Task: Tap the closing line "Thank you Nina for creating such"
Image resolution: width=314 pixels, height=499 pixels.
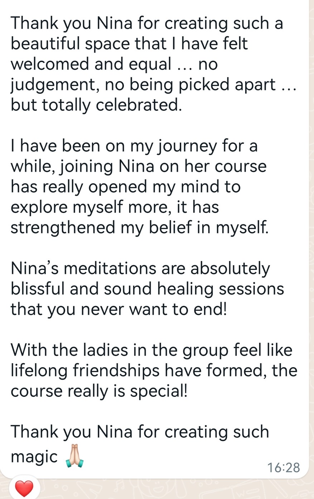Action: point(140,432)
